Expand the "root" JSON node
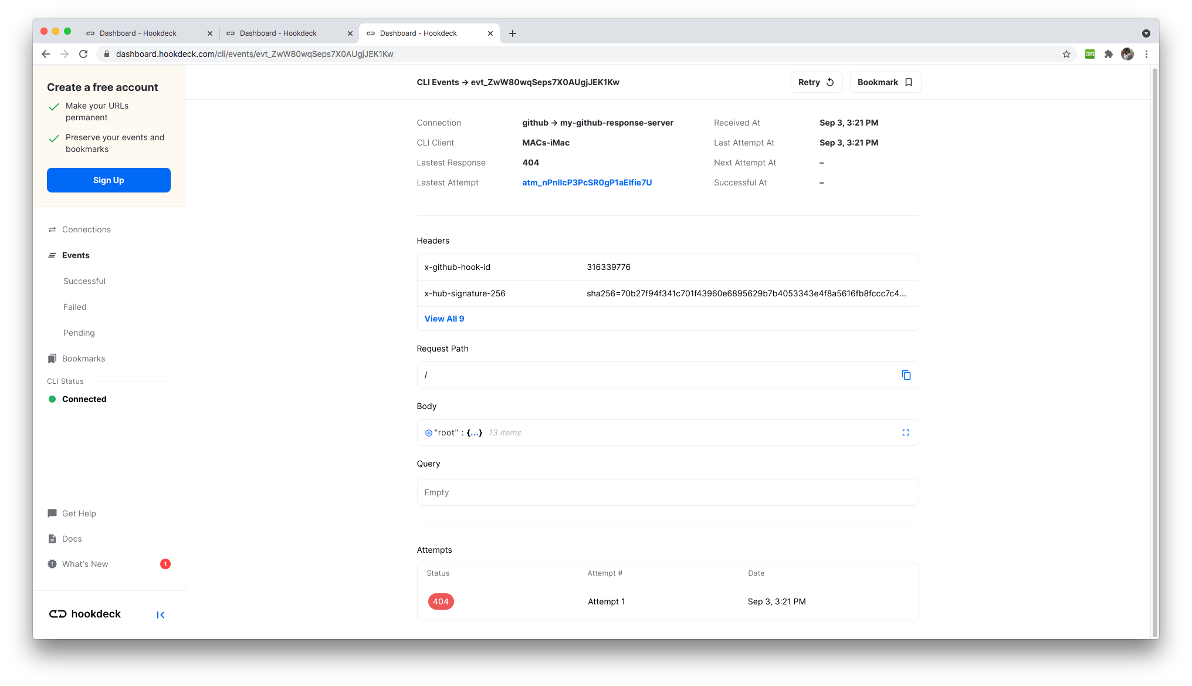 coord(428,433)
